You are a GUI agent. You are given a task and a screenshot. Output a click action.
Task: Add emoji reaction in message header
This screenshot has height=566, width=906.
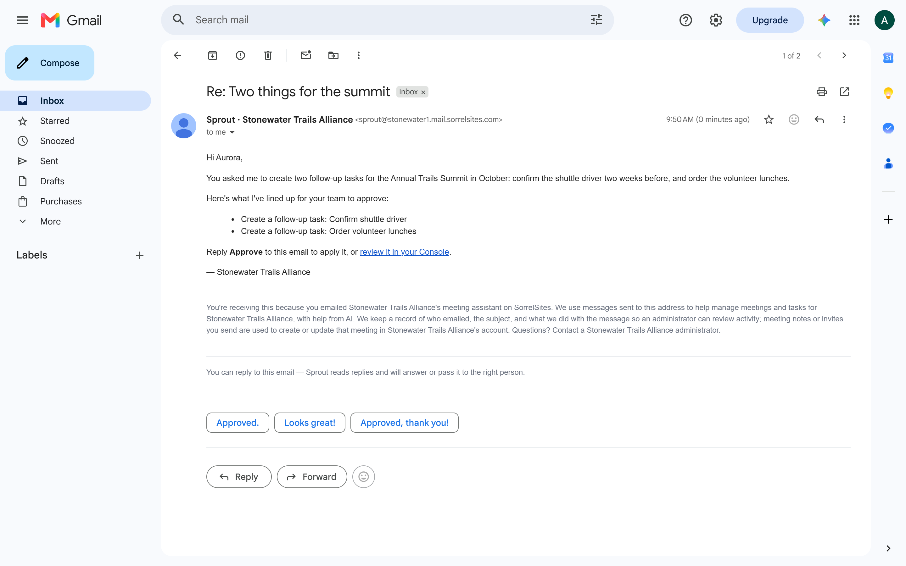pos(794,119)
